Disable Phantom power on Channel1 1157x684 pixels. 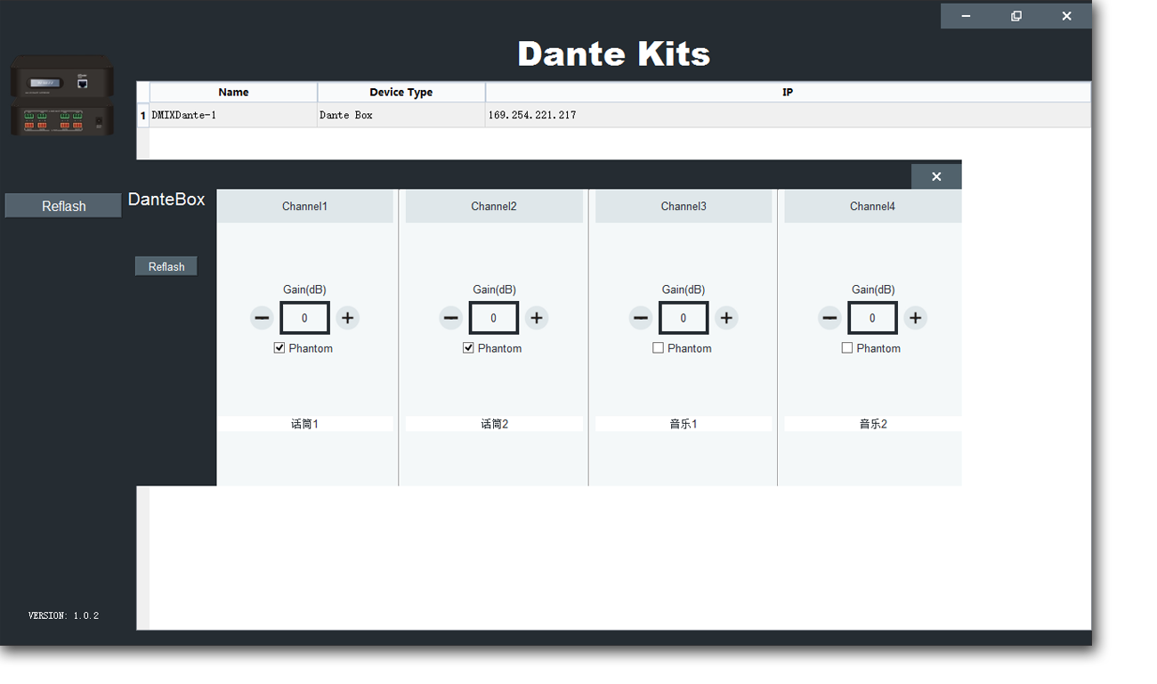click(x=279, y=348)
